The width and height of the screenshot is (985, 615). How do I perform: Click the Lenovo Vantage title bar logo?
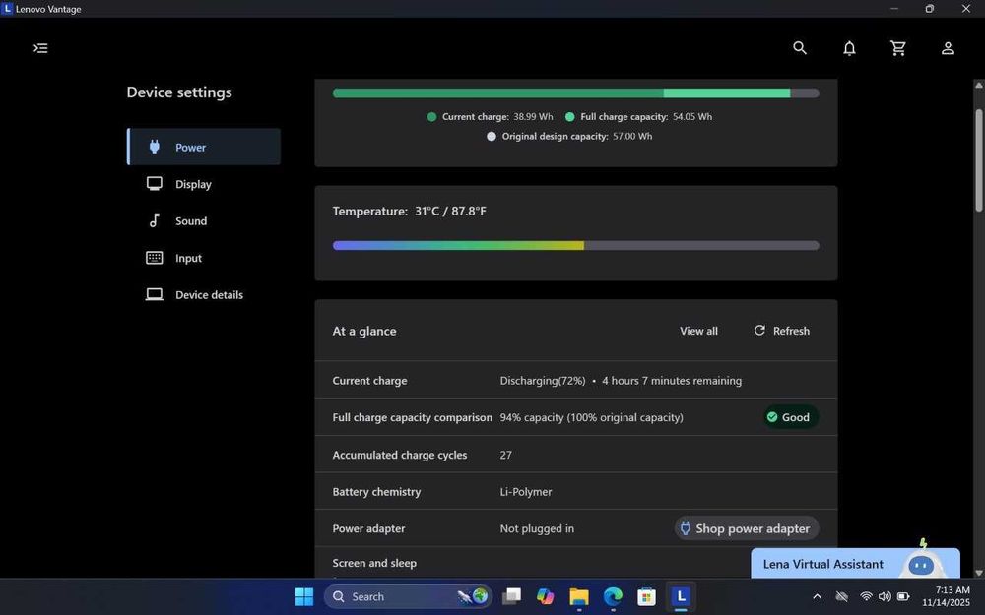8,9
